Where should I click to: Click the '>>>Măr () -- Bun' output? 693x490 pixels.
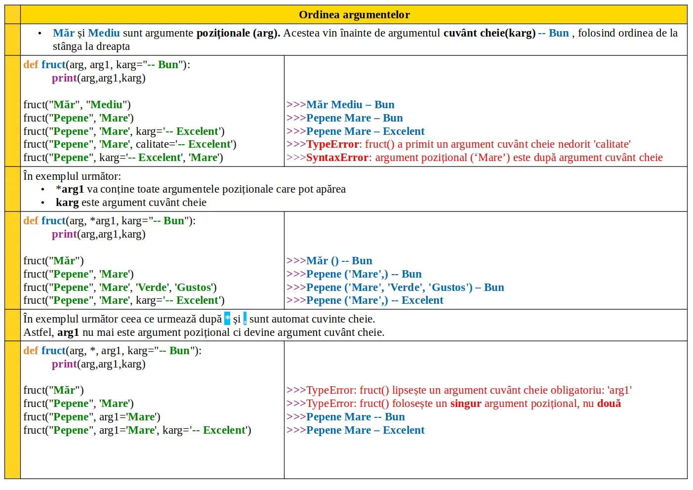329,261
